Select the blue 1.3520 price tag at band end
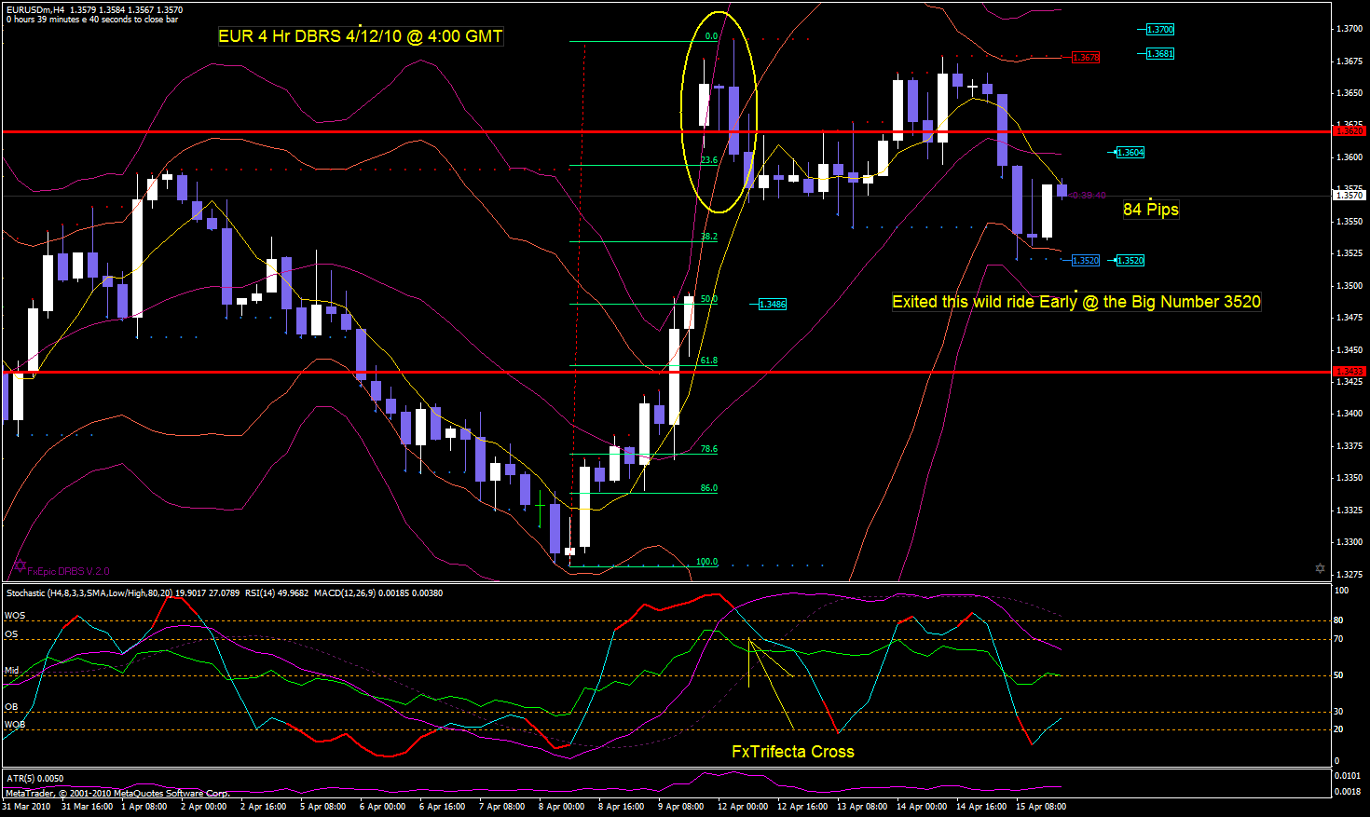The image size is (1370, 817). [1085, 261]
